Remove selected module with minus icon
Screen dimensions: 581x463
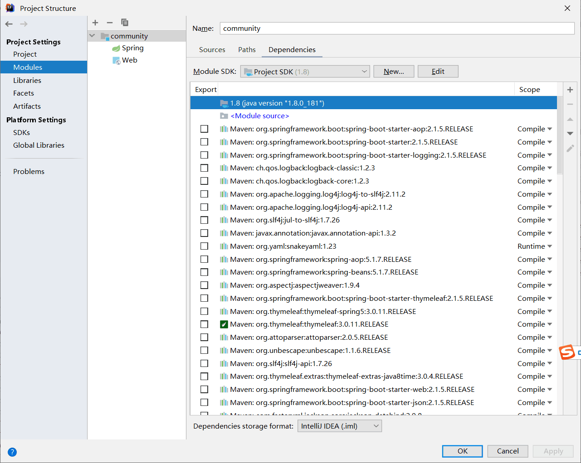pyautogui.click(x=110, y=23)
